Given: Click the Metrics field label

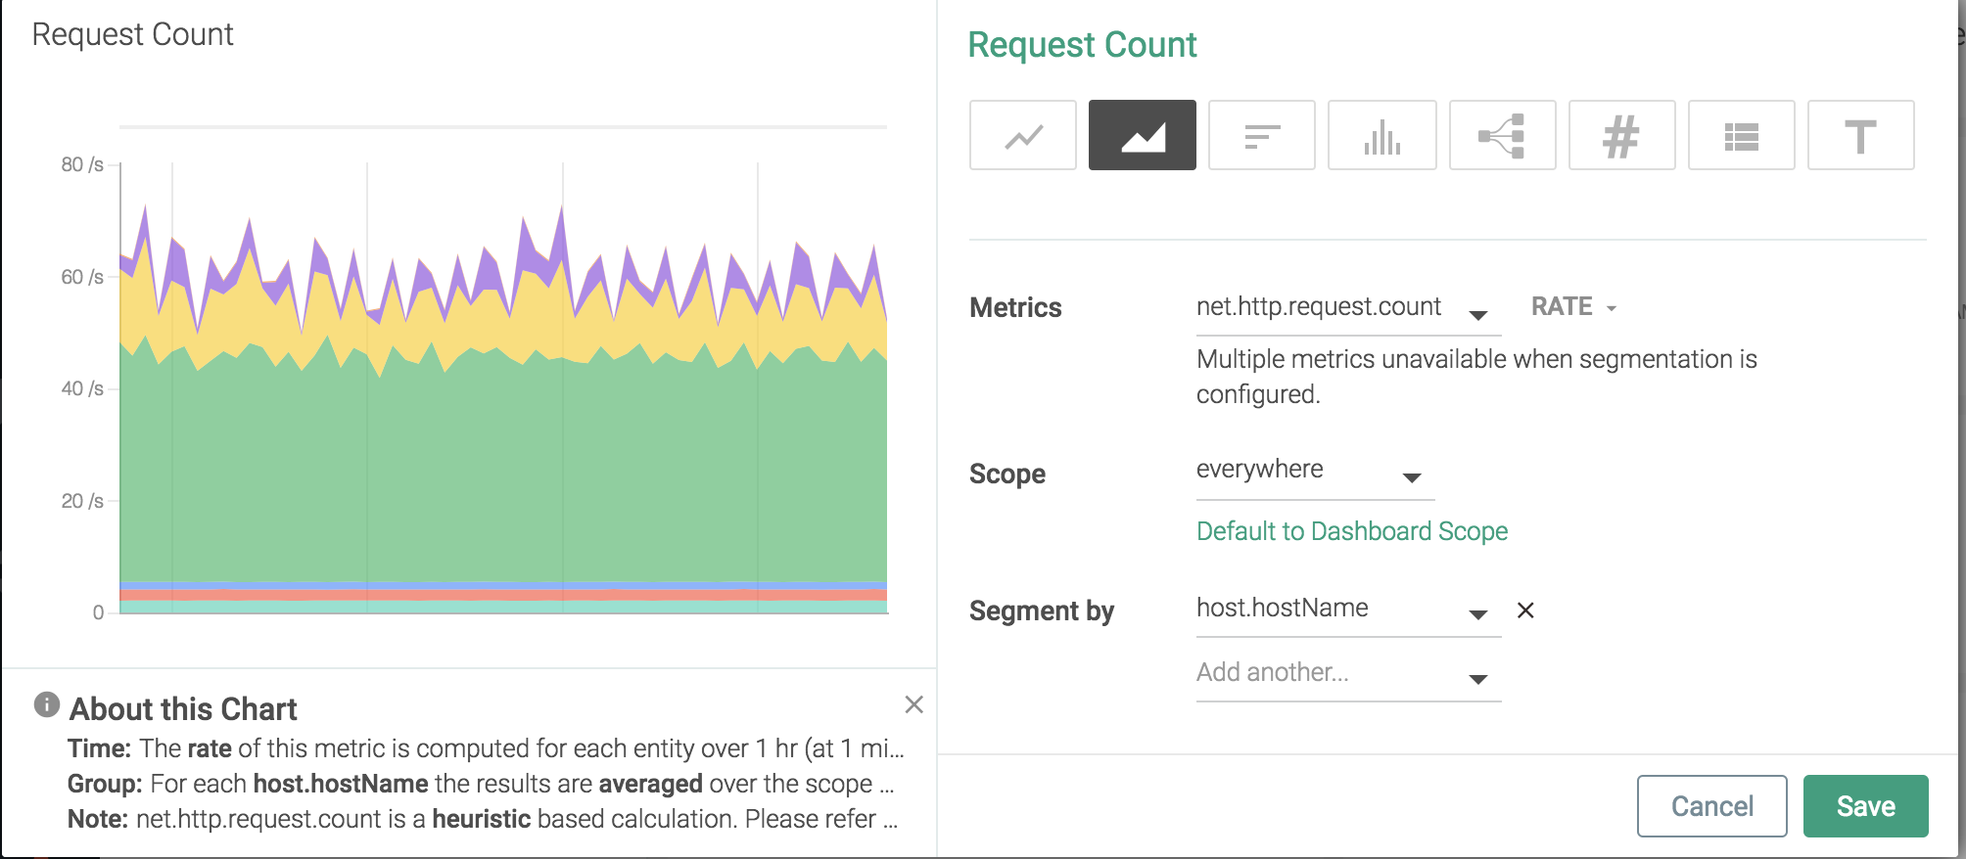Looking at the screenshot, I should [x=1015, y=308].
